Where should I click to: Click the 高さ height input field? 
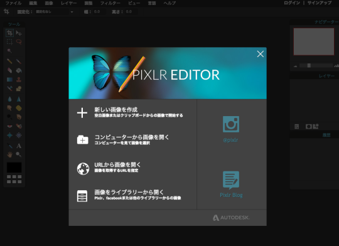click(x=131, y=12)
